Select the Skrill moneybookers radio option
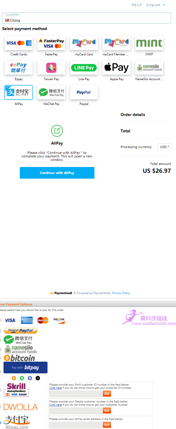The width and height of the screenshot is (176, 429). (1, 390)
